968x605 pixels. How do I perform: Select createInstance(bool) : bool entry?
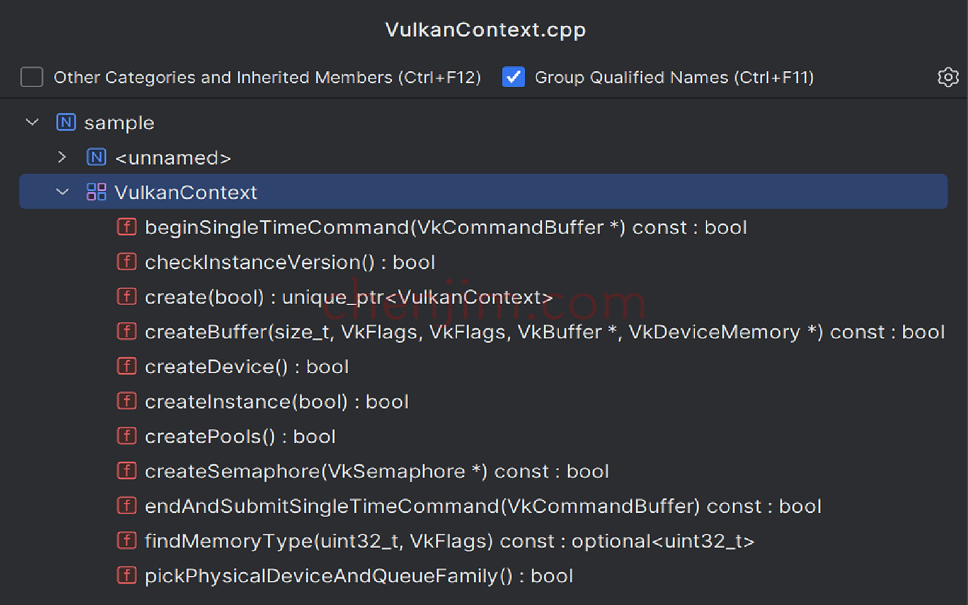coord(277,401)
